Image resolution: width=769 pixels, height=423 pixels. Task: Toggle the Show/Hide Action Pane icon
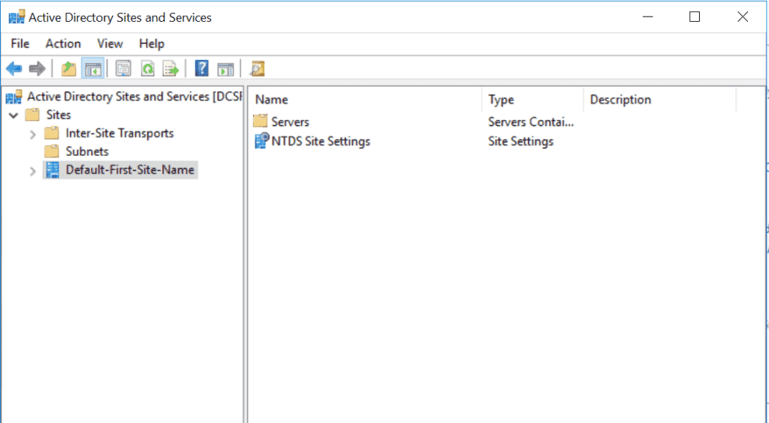pyautogui.click(x=225, y=68)
